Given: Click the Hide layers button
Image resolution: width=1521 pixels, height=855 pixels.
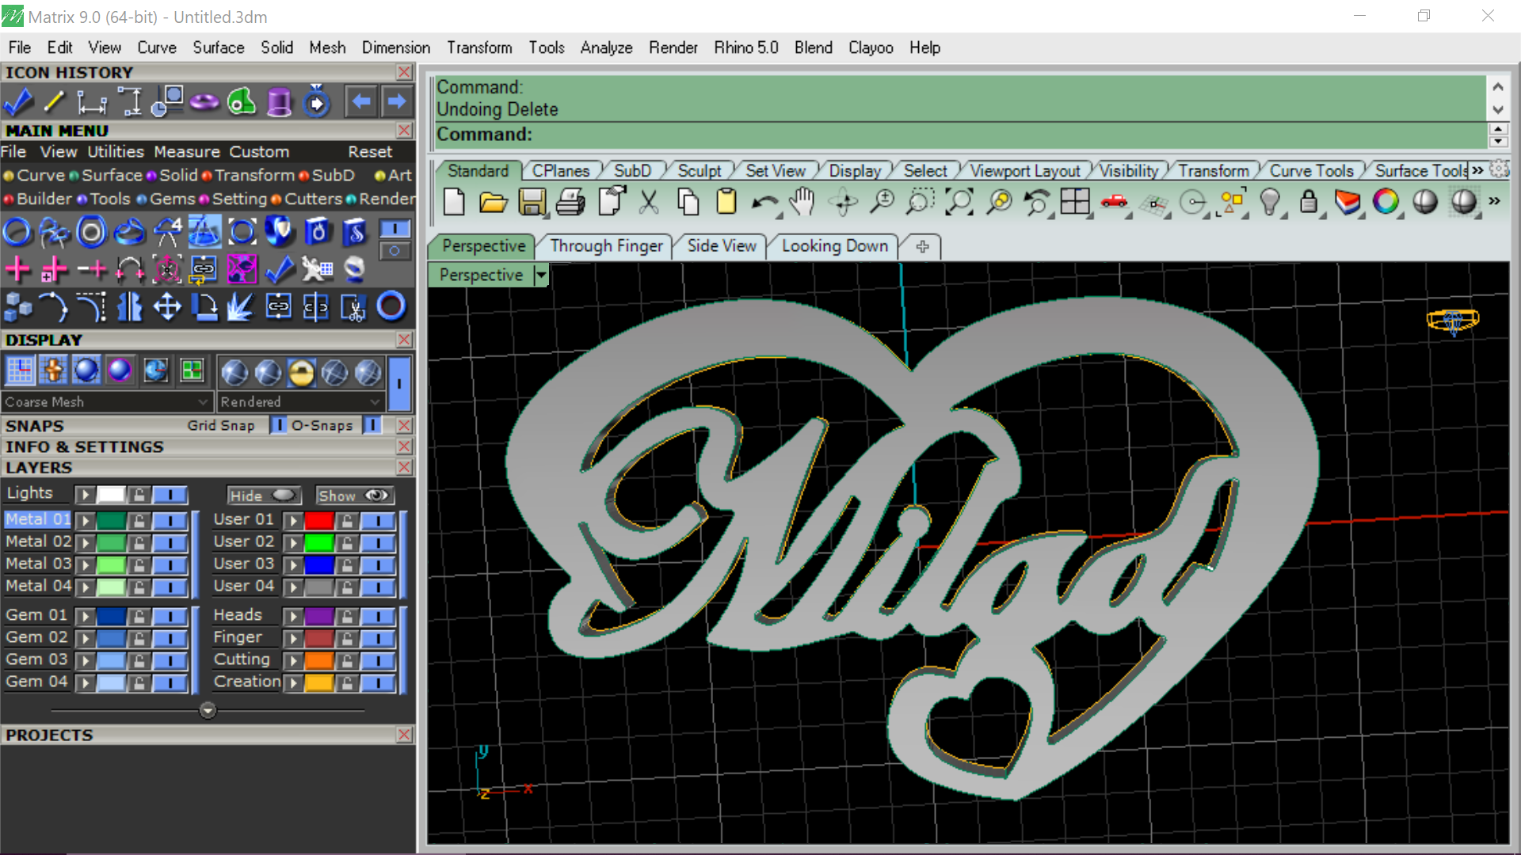Looking at the screenshot, I should (x=265, y=496).
